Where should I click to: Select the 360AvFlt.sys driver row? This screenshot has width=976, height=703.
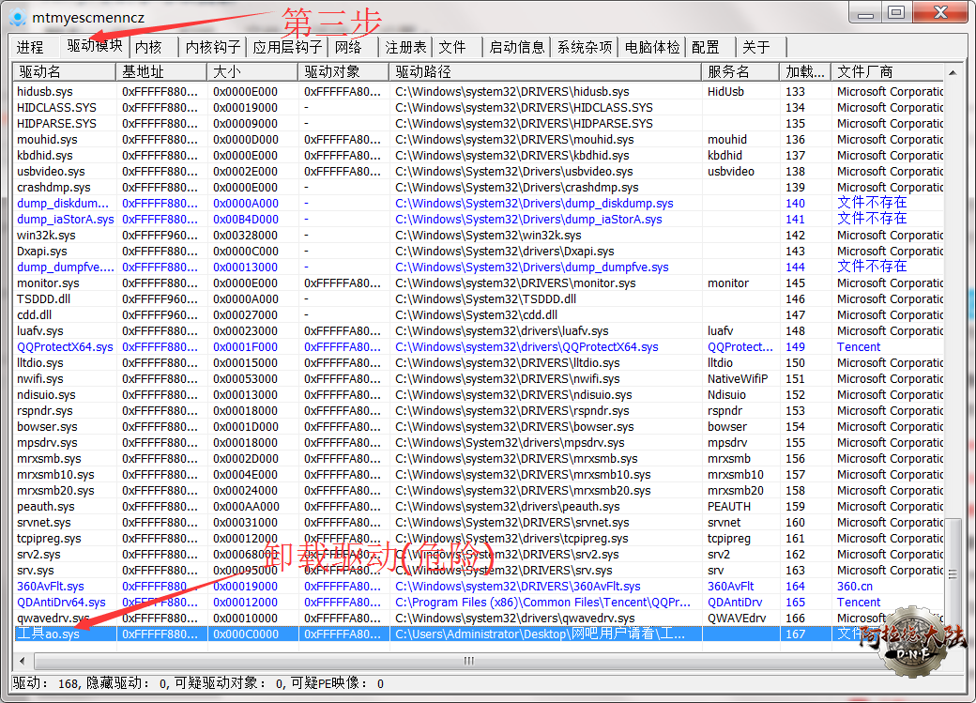(x=51, y=587)
